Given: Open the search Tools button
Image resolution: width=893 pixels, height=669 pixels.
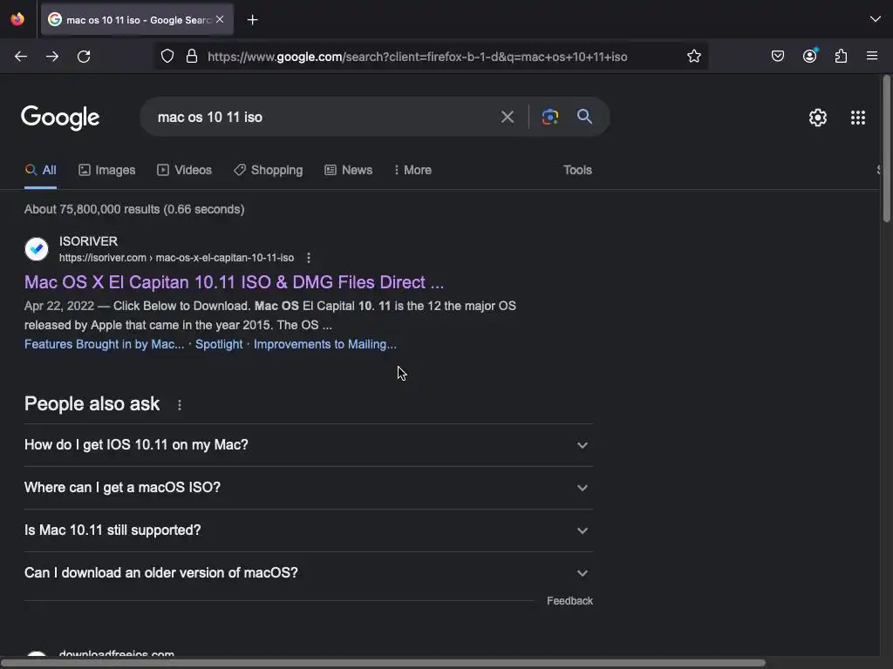Looking at the screenshot, I should pos(577,170).
